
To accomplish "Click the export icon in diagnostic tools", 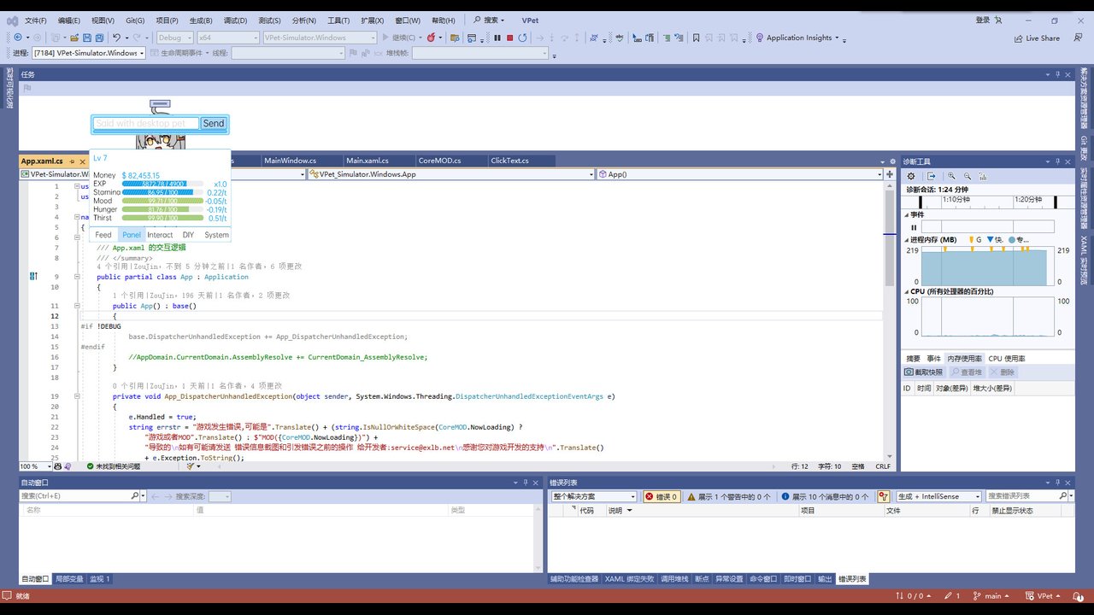I will coord(932,176).
